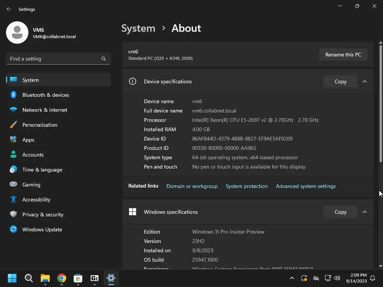
Task: Open File Explorer from the taskbar
Action: click(x=45, y=278)
